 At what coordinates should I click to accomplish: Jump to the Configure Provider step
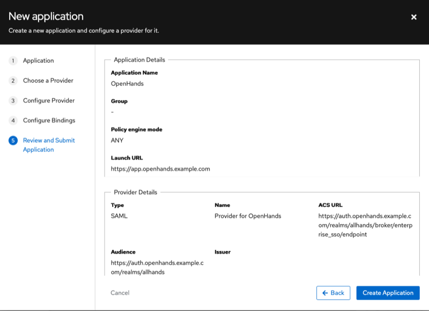tap(49, 100)
